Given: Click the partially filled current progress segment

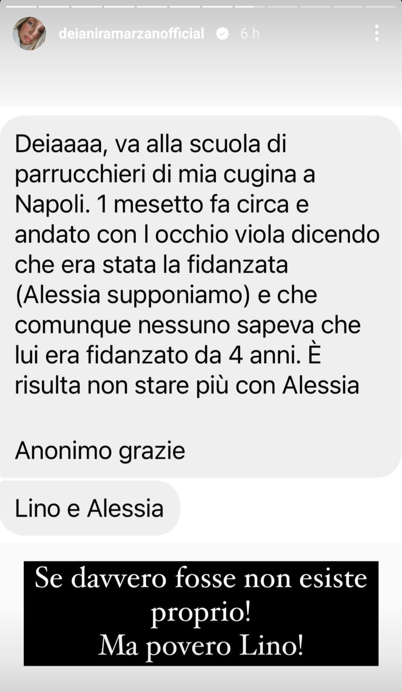Looking at the screenshot, I should (250, 7).
